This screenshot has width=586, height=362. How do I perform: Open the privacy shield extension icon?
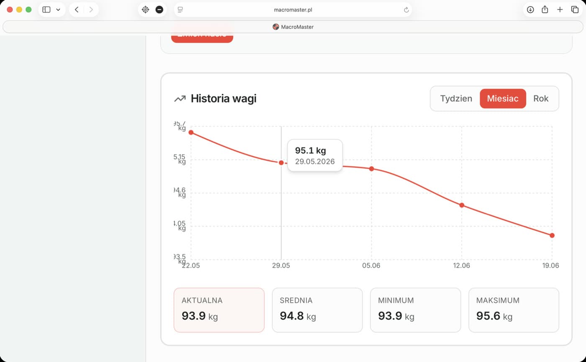tap(145, 10)
